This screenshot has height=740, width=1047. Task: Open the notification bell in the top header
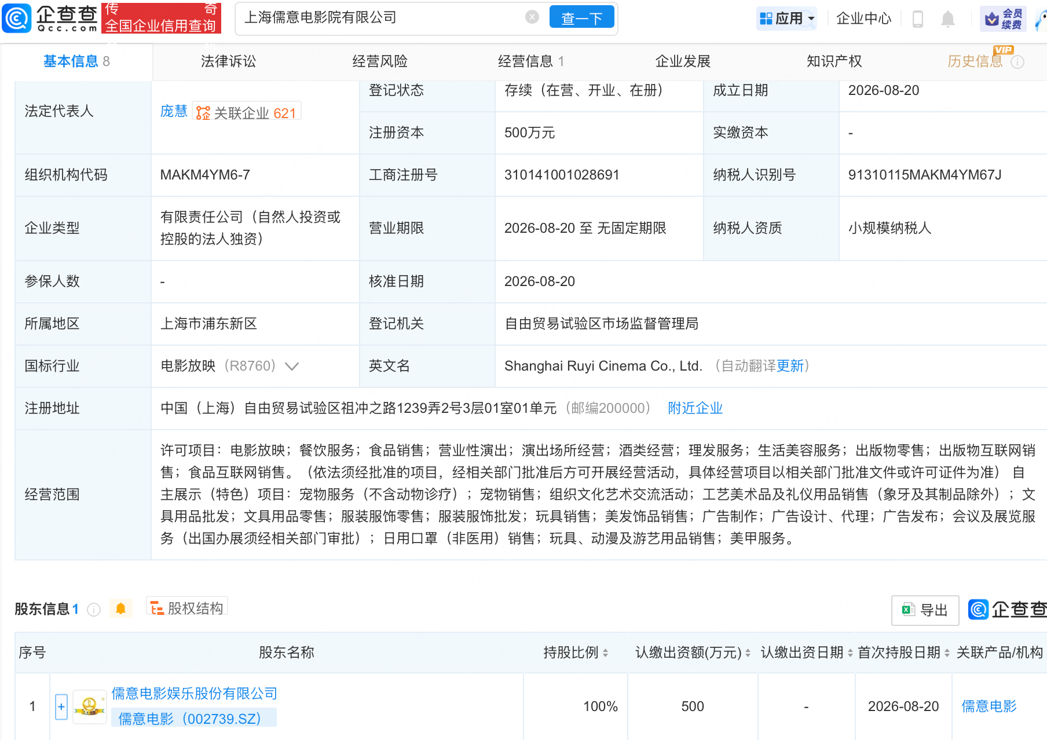(948, 19)
